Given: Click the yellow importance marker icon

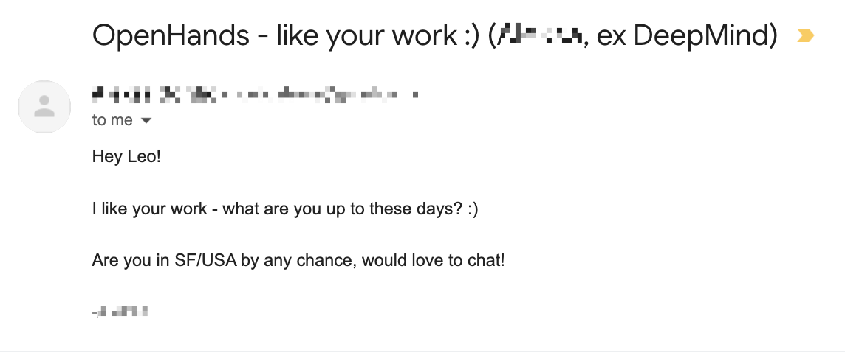Looking at the screenshot, I should pyautogui.click(x=805, y=35).
